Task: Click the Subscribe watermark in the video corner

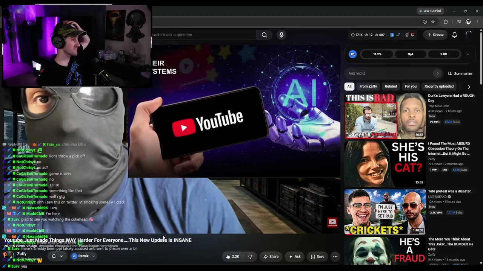Action: 332,223
